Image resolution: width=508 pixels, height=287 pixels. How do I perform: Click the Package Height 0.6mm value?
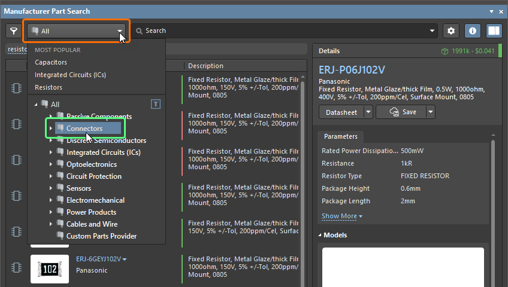(410, 188)
